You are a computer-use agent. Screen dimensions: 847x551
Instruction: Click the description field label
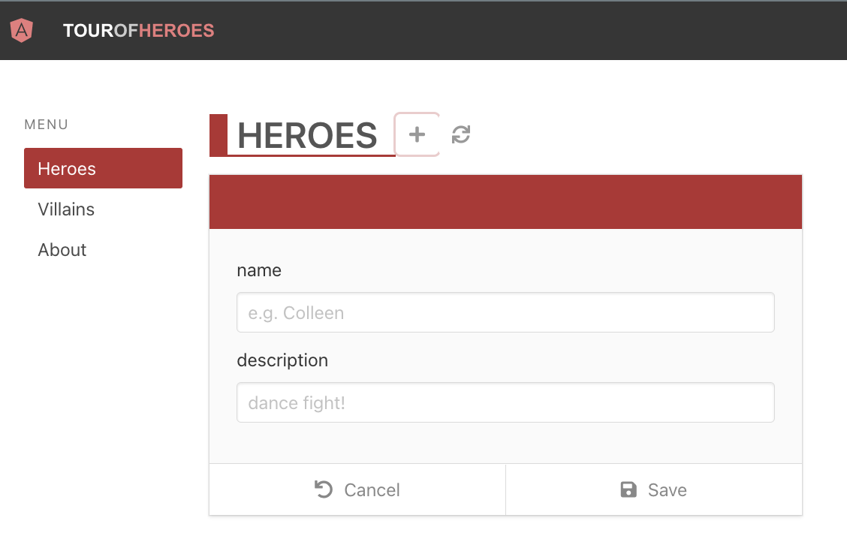pyautogui.click(x=282, y=360)
